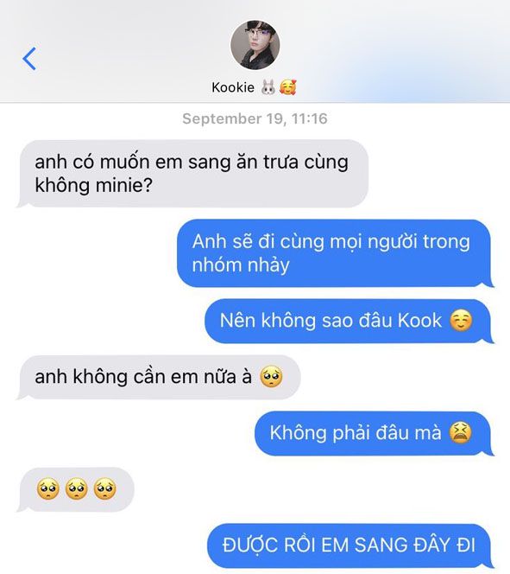510x574 pixels.
Task: Tap the word 'minie?' in first message
Action: pos(124,185)
